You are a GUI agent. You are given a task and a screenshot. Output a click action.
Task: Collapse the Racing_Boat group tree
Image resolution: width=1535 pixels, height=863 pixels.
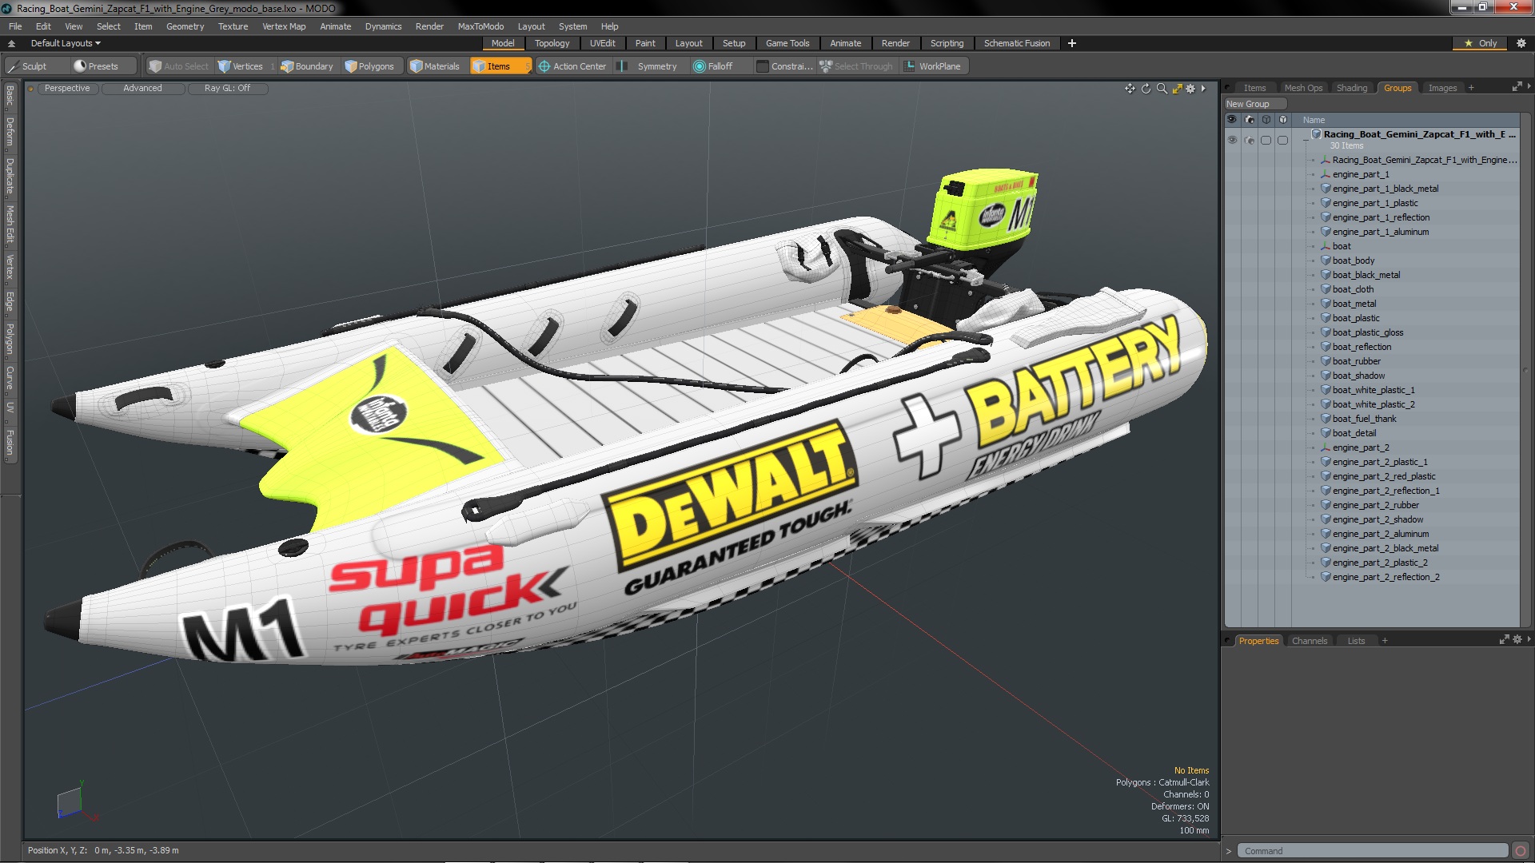coord(1306,139)
